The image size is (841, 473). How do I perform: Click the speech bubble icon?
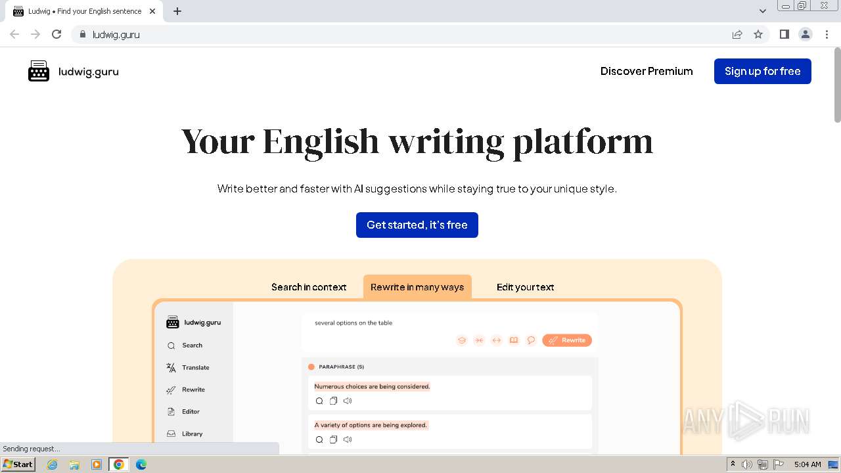point(531,340)
